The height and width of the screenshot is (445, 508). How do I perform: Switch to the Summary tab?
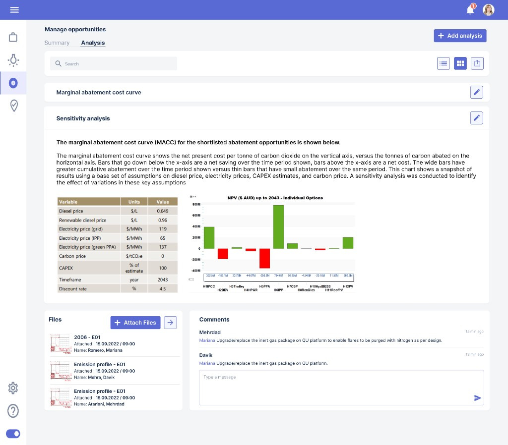tap(57, 43)
